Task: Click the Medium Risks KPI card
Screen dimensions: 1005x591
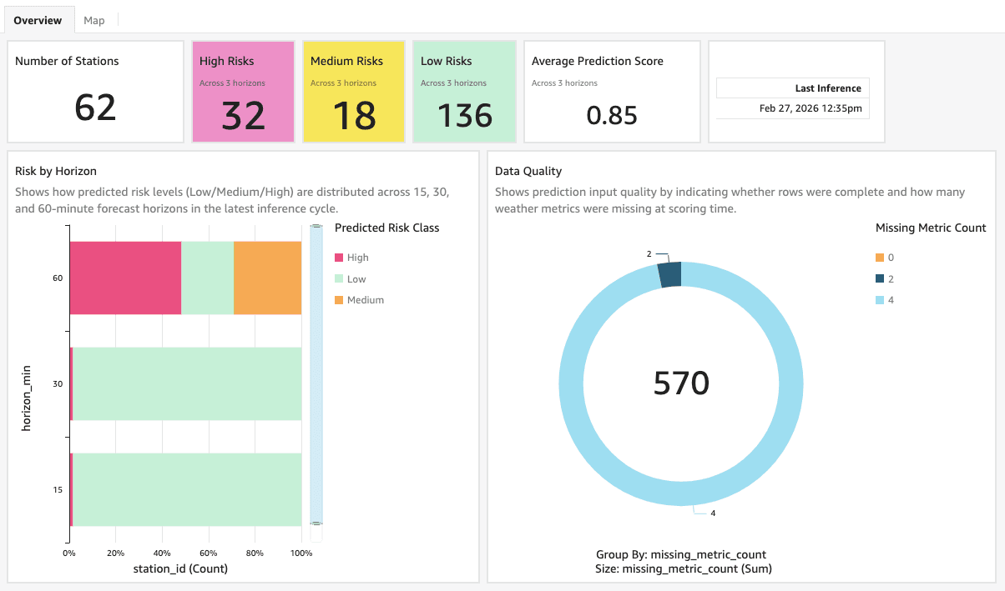Action: tap(353, 91)
